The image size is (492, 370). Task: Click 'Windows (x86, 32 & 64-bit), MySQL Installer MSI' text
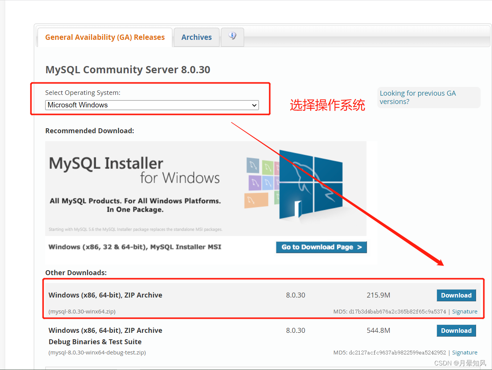coord(135,247)
